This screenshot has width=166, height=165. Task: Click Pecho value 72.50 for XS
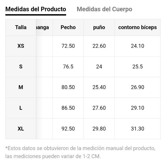click(x=68, y=46)
